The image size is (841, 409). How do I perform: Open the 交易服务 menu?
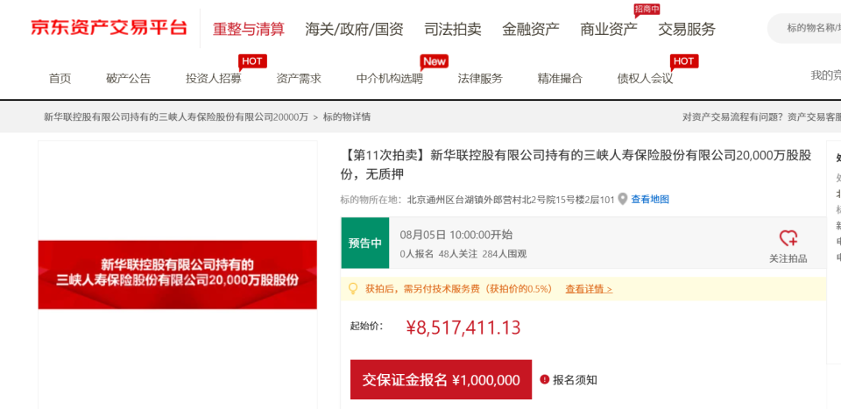coord(687,29)
